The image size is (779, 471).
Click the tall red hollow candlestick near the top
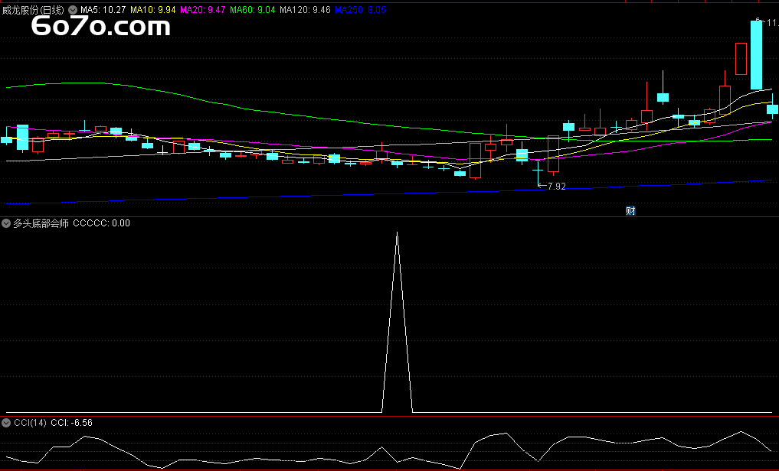(741, 59)
